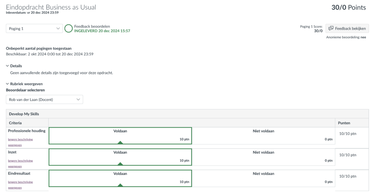The image size is (372, 196).
Task: Click the green triangle marker under Professionele houding Voldaan
Action: coord(120,142)
